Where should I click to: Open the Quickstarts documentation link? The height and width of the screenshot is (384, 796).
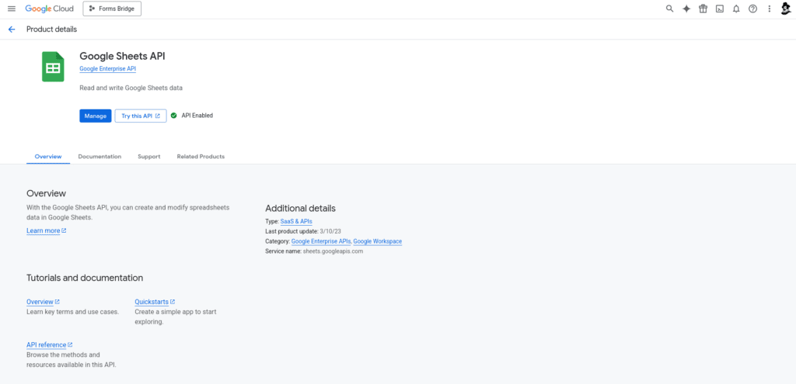pos(155,302)
